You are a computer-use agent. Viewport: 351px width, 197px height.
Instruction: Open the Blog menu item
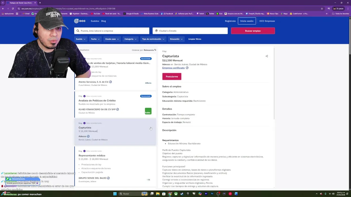103,21
